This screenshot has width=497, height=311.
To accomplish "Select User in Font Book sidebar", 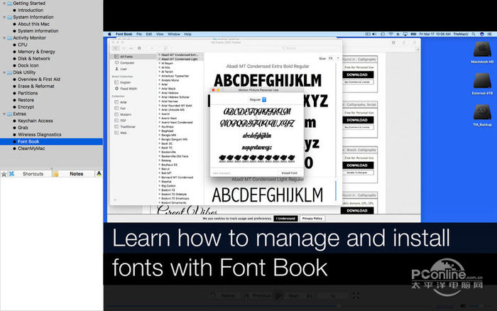I will [x=124, y=69].
